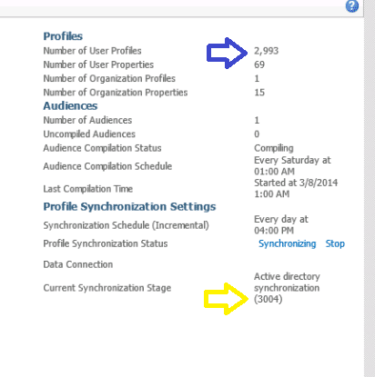Click the Number of User Properties label
Viewport: 375px width, 377px height.
(98, 64)
